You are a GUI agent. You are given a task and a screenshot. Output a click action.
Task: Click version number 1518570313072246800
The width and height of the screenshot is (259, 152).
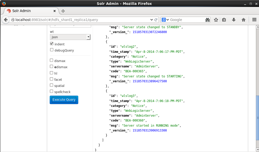click(150, 32)
